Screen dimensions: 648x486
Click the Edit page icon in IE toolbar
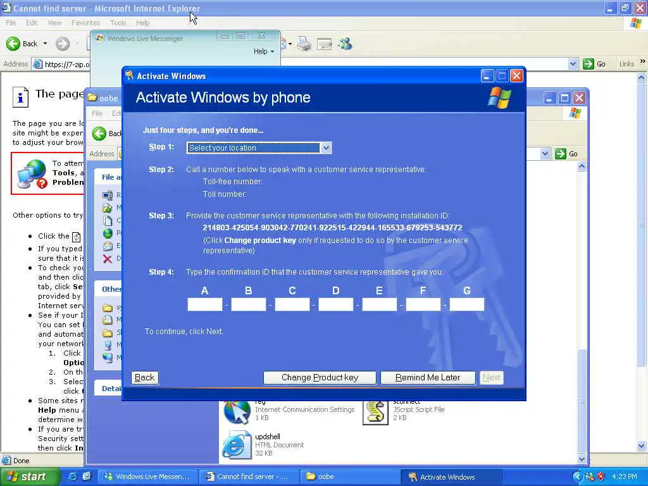coord(325,44)
